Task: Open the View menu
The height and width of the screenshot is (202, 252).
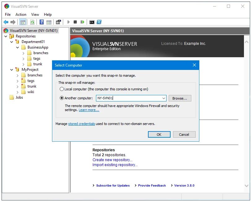Action: click(x=35, y=15)
